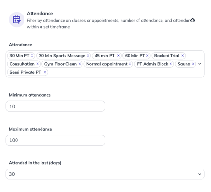Click the Attendance calendar filter icon
The height and width of the screenshot is (192, 211).
(16, 20)
